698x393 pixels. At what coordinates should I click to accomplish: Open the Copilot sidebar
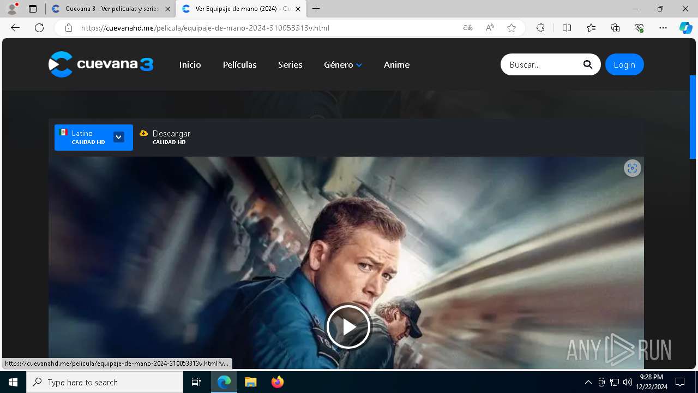click(x=685, y=28)
